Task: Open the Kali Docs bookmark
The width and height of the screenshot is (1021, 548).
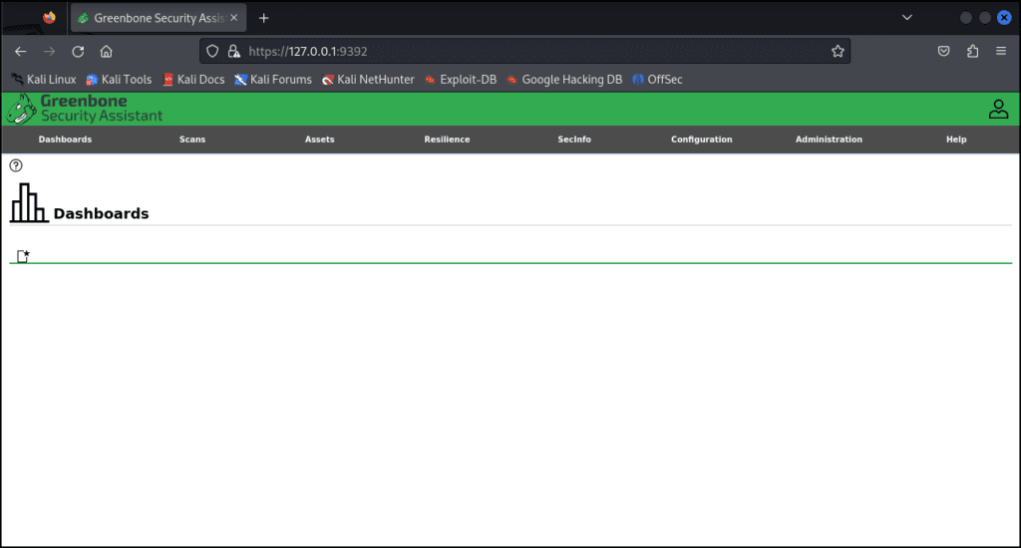Action: coord(193,80)
